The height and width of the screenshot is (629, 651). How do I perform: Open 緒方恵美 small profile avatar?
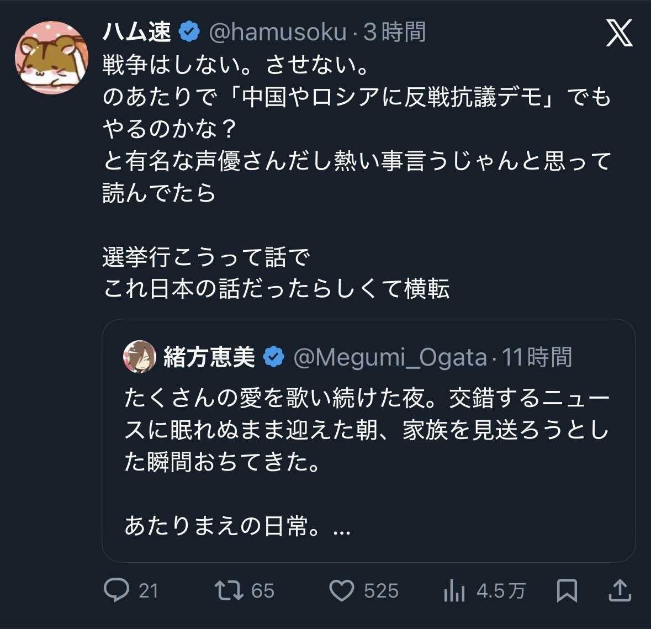tap(139, 357)
